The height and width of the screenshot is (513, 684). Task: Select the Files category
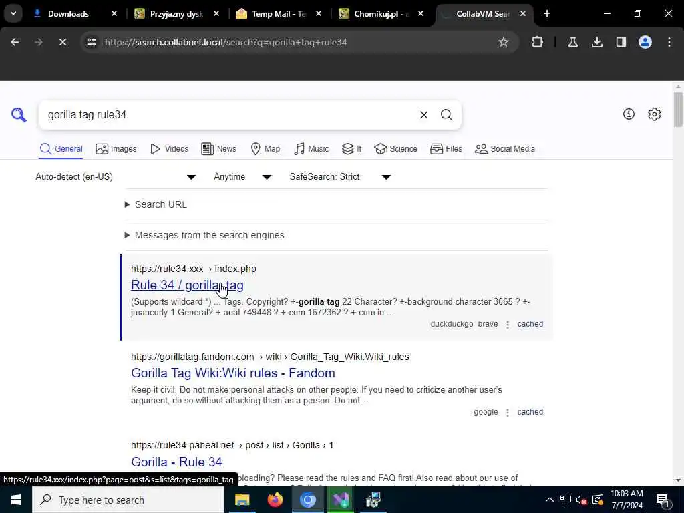[x=446, y=149]
